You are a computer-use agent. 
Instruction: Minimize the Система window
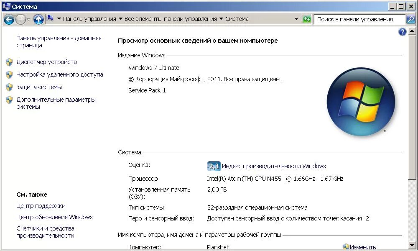click(x=392, y=6)
